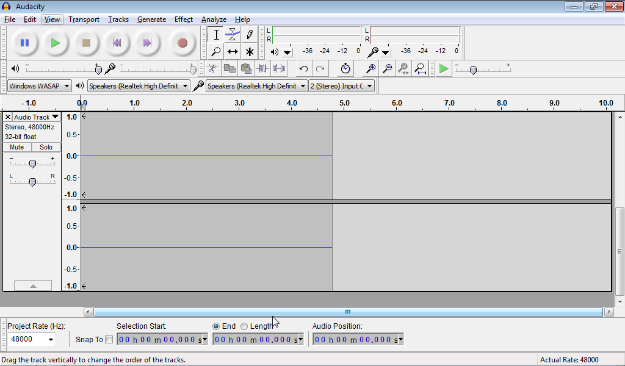This screenshot has height=366, width=625.
Task: Click the horizontal scrollbar thumb
Action: point(348,312)
